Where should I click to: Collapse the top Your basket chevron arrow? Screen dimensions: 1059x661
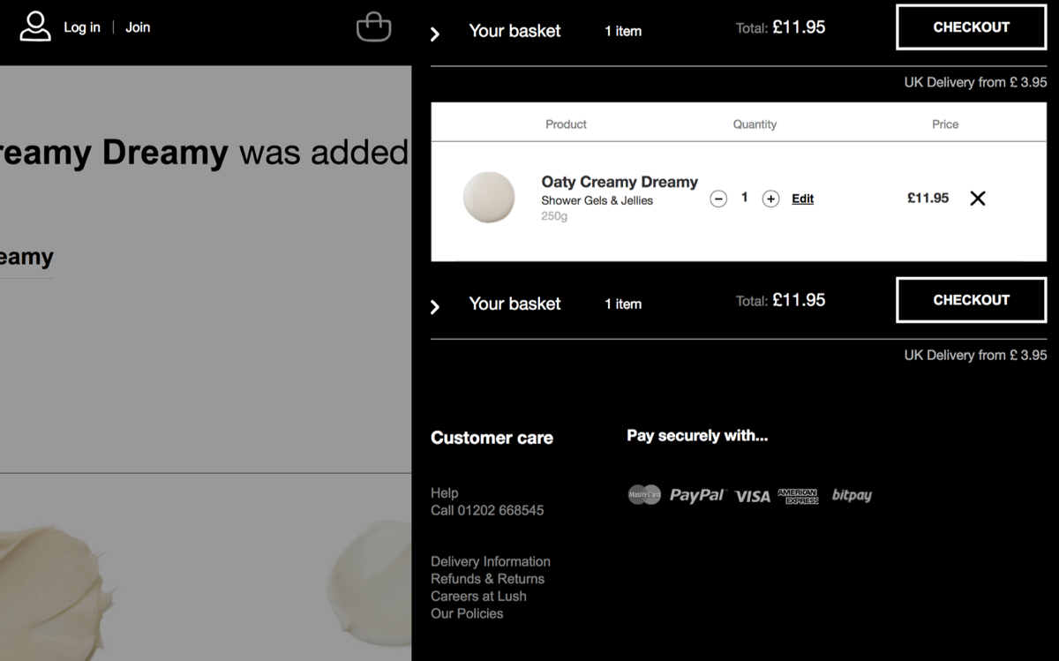pyautogui.click(x=434, y=34)
